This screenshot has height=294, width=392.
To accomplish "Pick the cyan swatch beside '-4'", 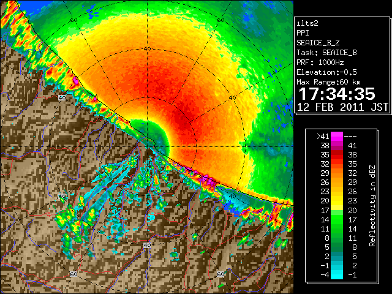I will (x=337, y=275).
